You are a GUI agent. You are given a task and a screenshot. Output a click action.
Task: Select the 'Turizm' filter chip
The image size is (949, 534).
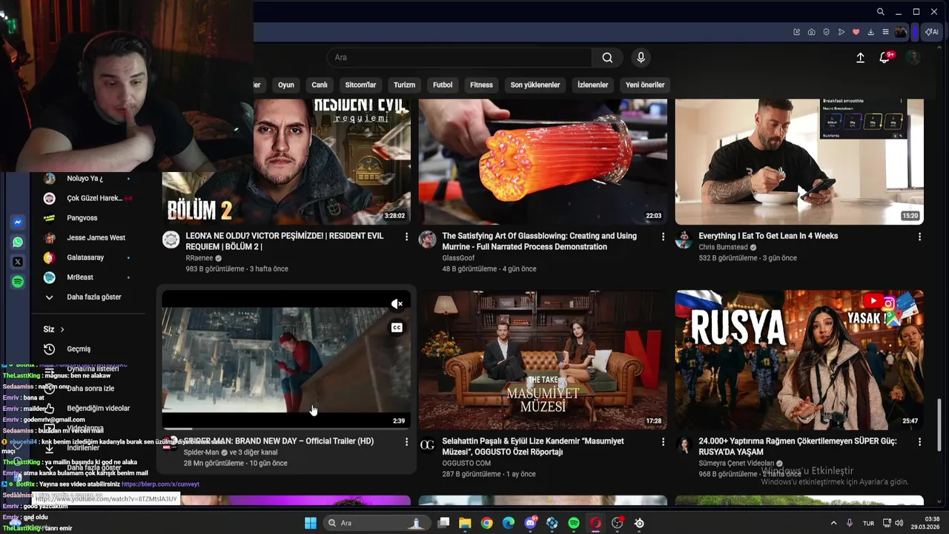[404, 85]
